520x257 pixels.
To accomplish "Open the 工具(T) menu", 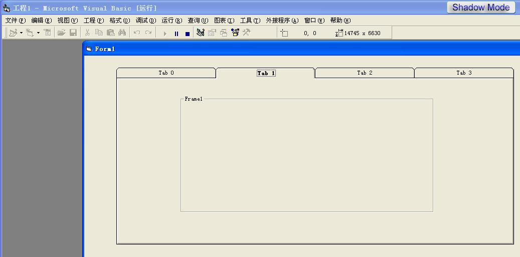I will pyautogui.click(x=250, y=21).
